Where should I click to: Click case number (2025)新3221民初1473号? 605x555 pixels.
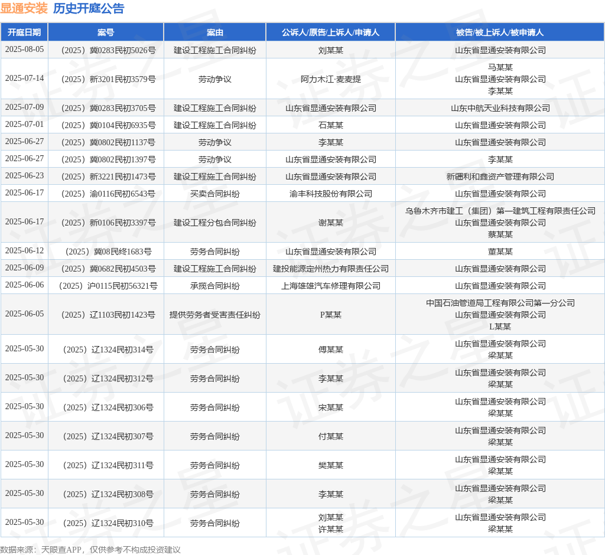click(x=106, y=177)
